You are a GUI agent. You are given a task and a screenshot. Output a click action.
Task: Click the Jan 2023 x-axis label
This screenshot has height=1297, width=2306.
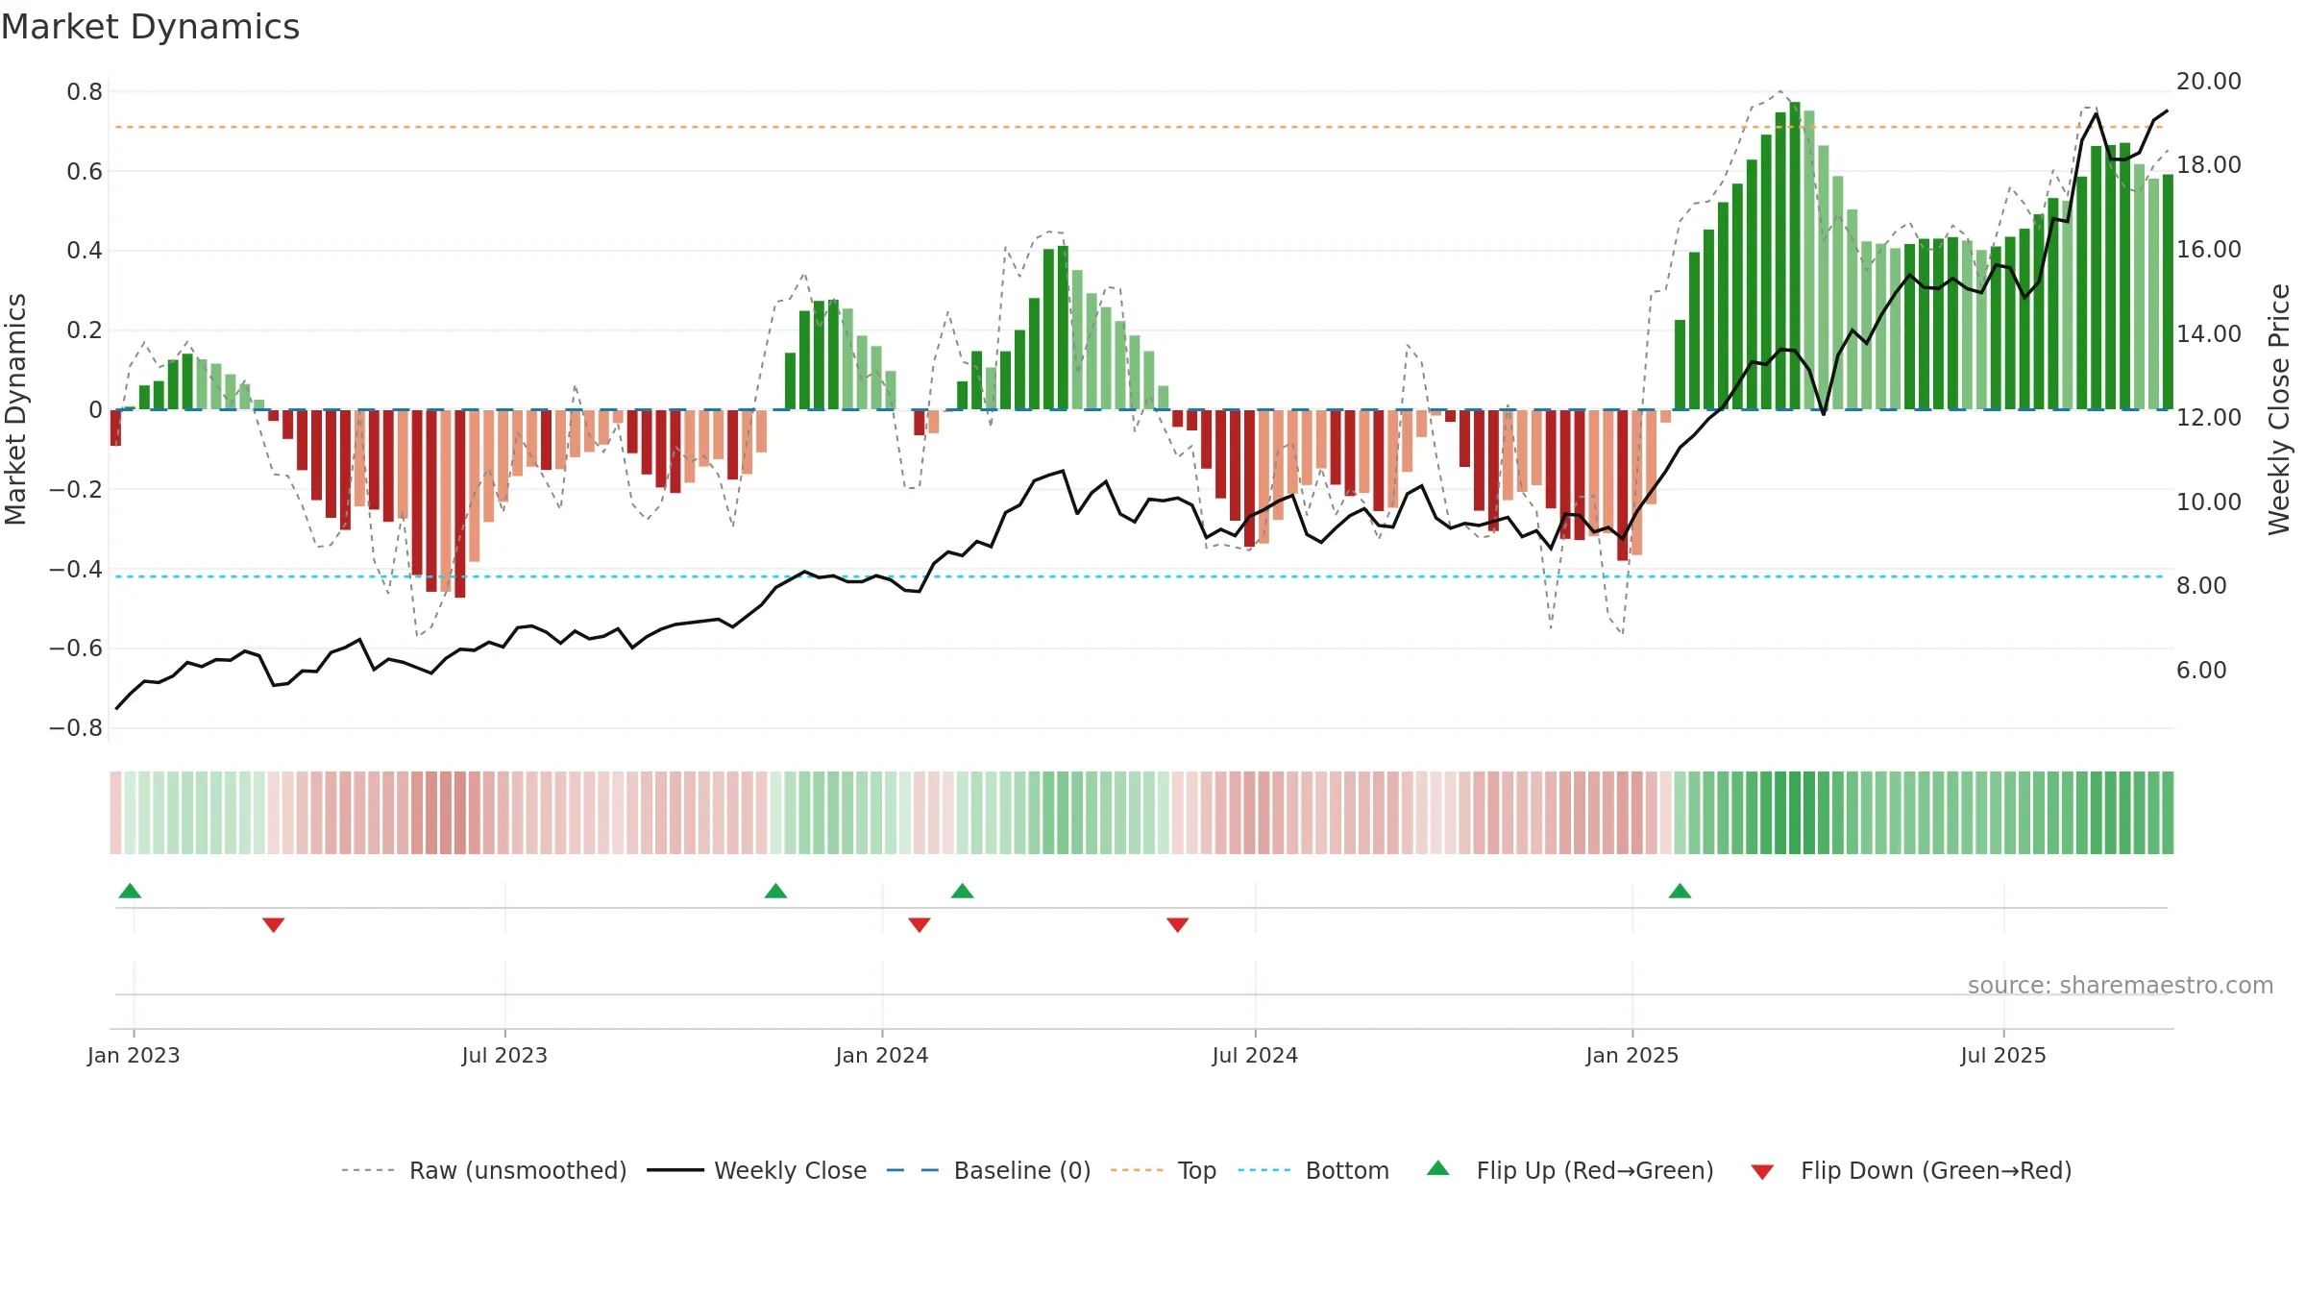134,1055
